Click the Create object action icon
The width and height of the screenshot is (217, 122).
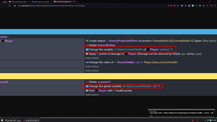pos(87,41)
